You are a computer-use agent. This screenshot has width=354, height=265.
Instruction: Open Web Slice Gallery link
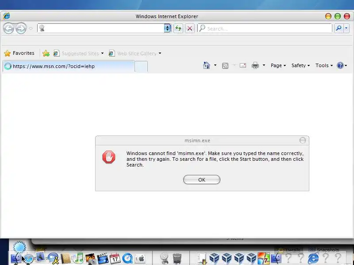coord(132,53)
